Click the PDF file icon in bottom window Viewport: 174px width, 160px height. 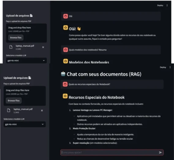pyautogui.click(x=9, y=110)
